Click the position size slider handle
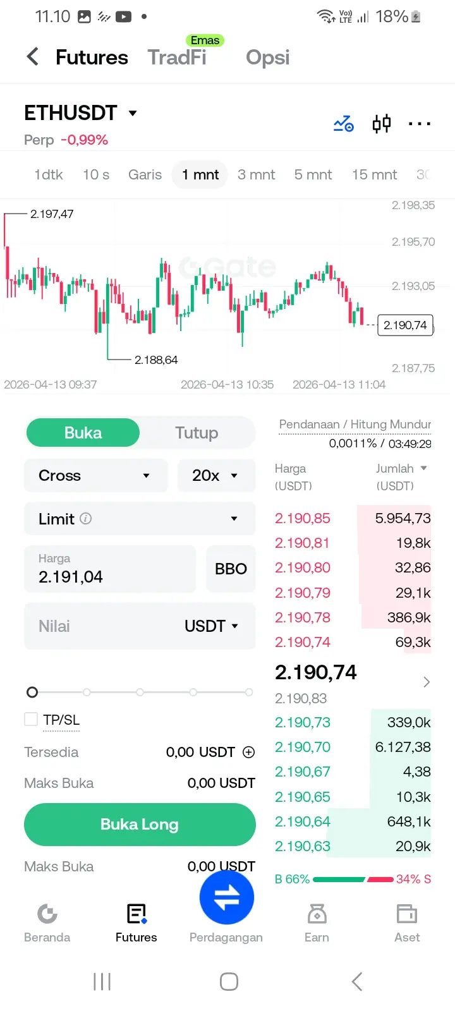The width and height of the screenshot is (455, 1011). point(32,692)
